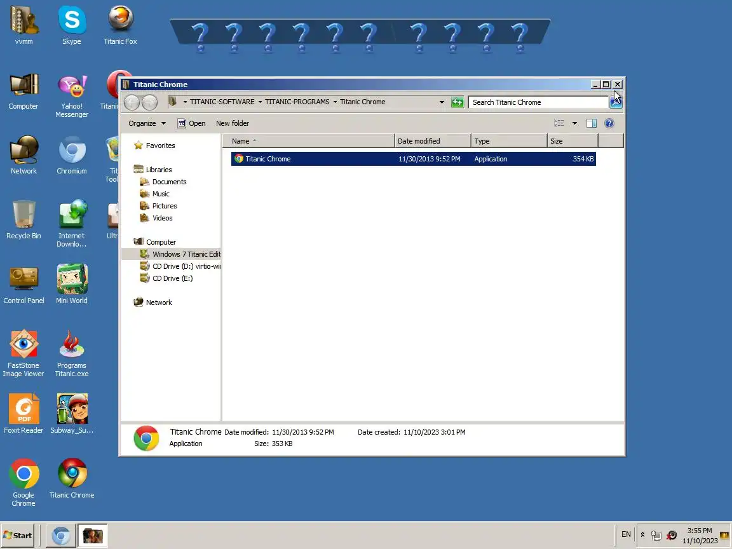Viewport: 732px width, 549px height.
Task: Click the Explorer forward arrow button
Action: pyautogui.click(x=149, y=102)
